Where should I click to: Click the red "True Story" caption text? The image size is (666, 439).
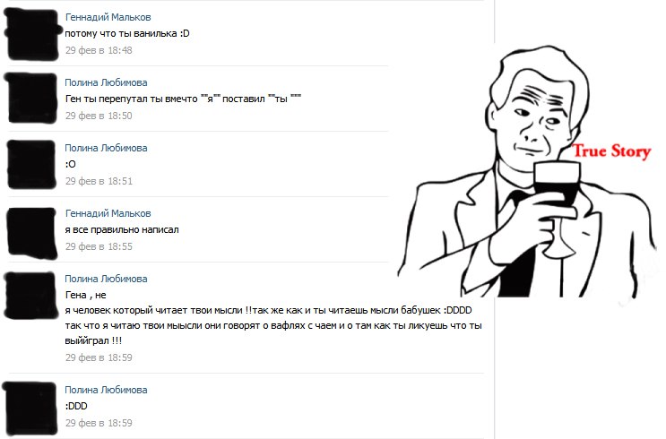click(610, 151)
